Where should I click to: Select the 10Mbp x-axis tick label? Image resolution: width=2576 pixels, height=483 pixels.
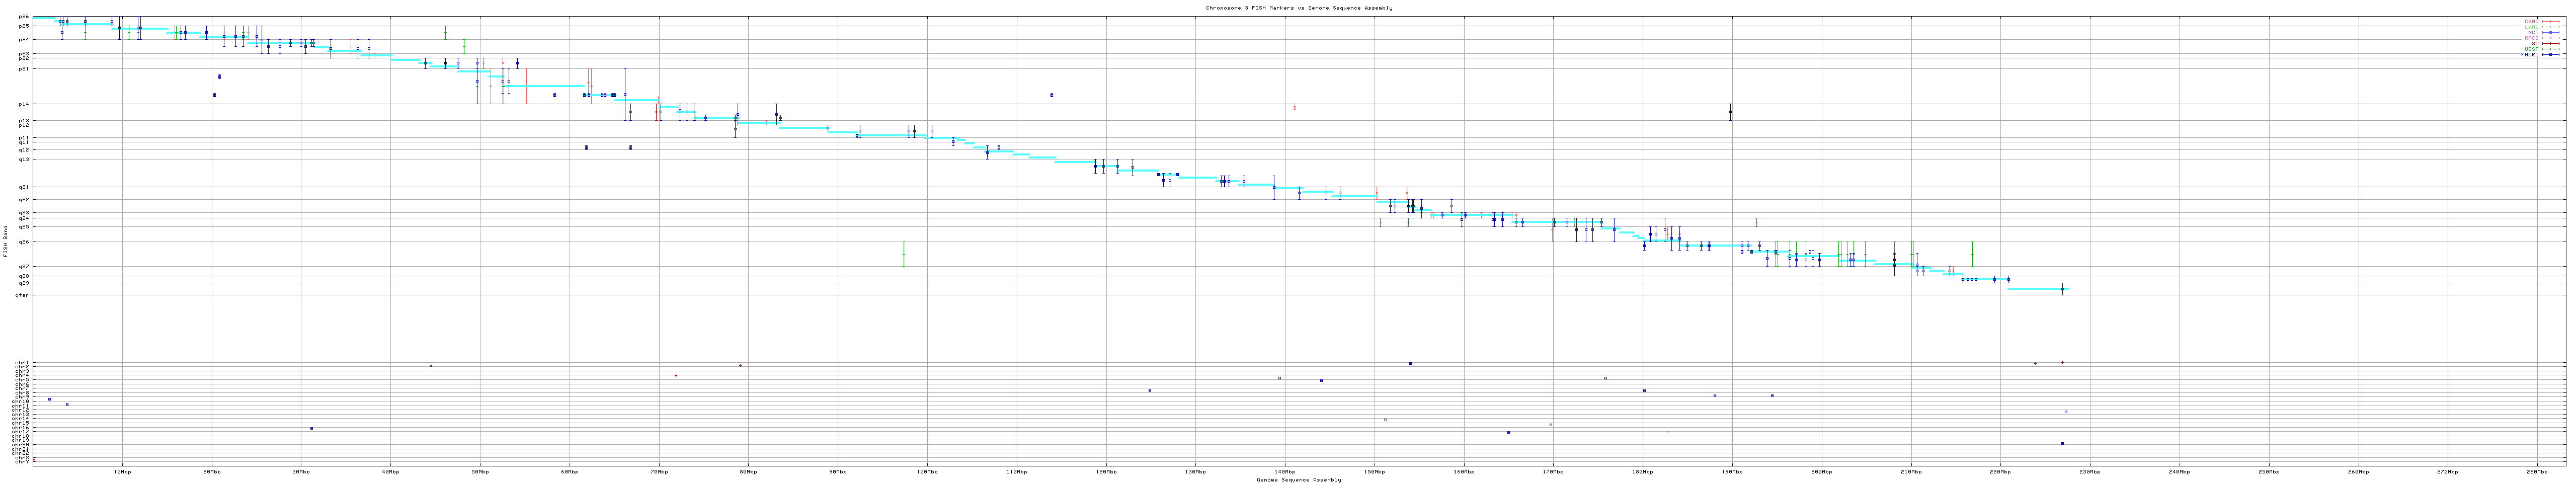point(122,471)
